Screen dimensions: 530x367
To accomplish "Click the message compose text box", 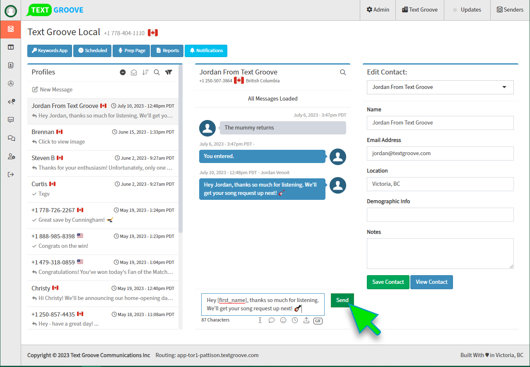I will (x=263, y=305).
